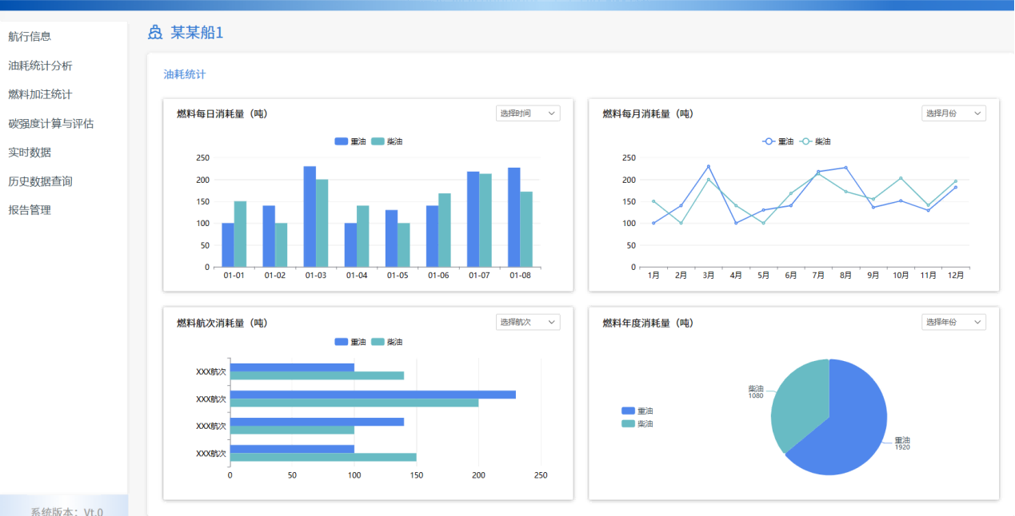Click blue 重油 legend swatch in voyage chart
1015x516 pixels.
(342, 342)
